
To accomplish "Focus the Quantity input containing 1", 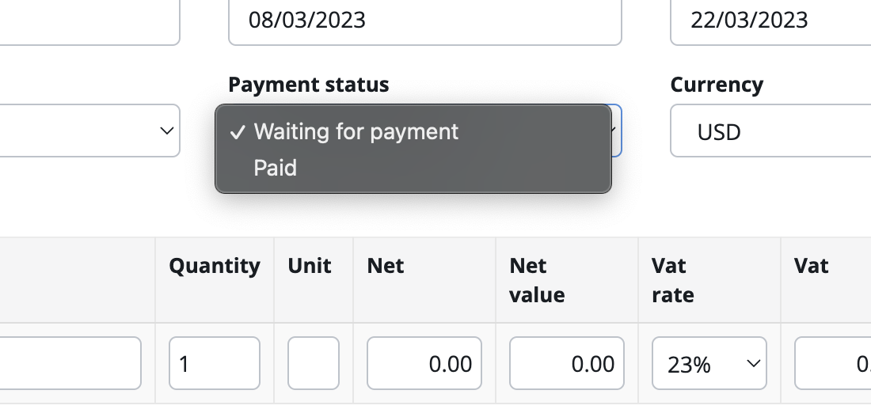I will [214, 363].
